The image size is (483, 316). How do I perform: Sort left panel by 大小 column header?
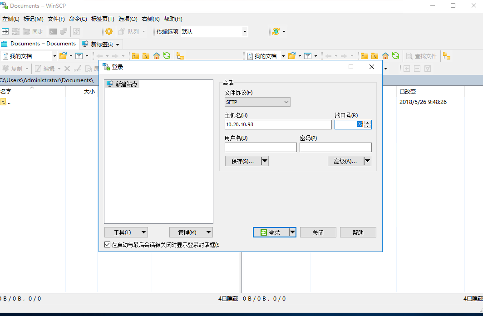pos(82,91)
